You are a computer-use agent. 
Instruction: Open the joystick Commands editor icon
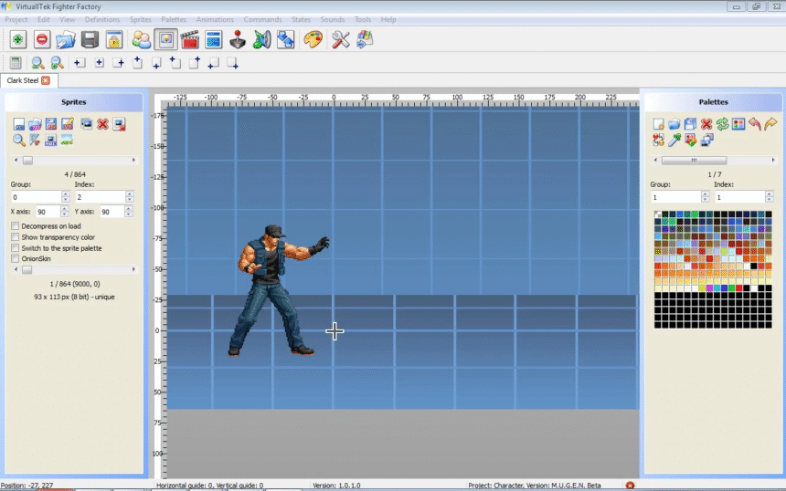click(238, 39)
